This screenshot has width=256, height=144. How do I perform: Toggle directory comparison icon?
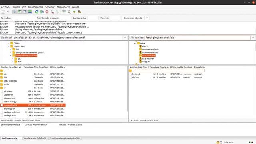click(69, 12)
